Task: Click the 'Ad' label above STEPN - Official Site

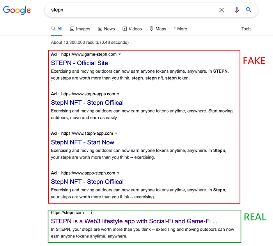Action: pyautogui.click(x=54, y=54)
